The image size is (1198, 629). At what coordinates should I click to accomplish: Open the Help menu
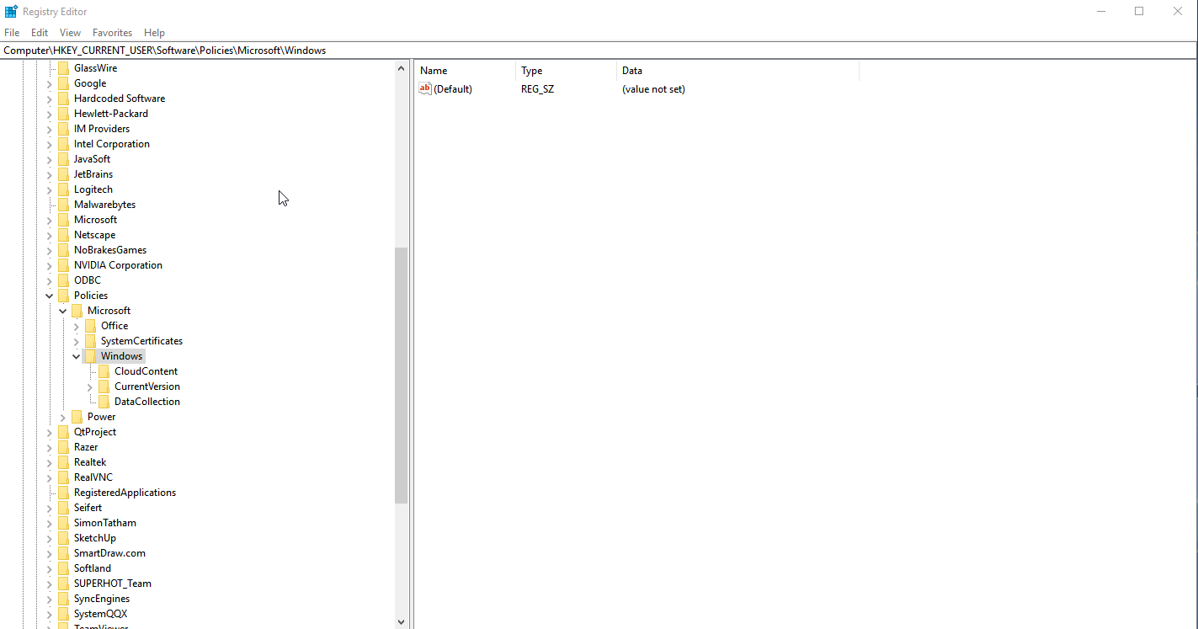pos(155,33)
